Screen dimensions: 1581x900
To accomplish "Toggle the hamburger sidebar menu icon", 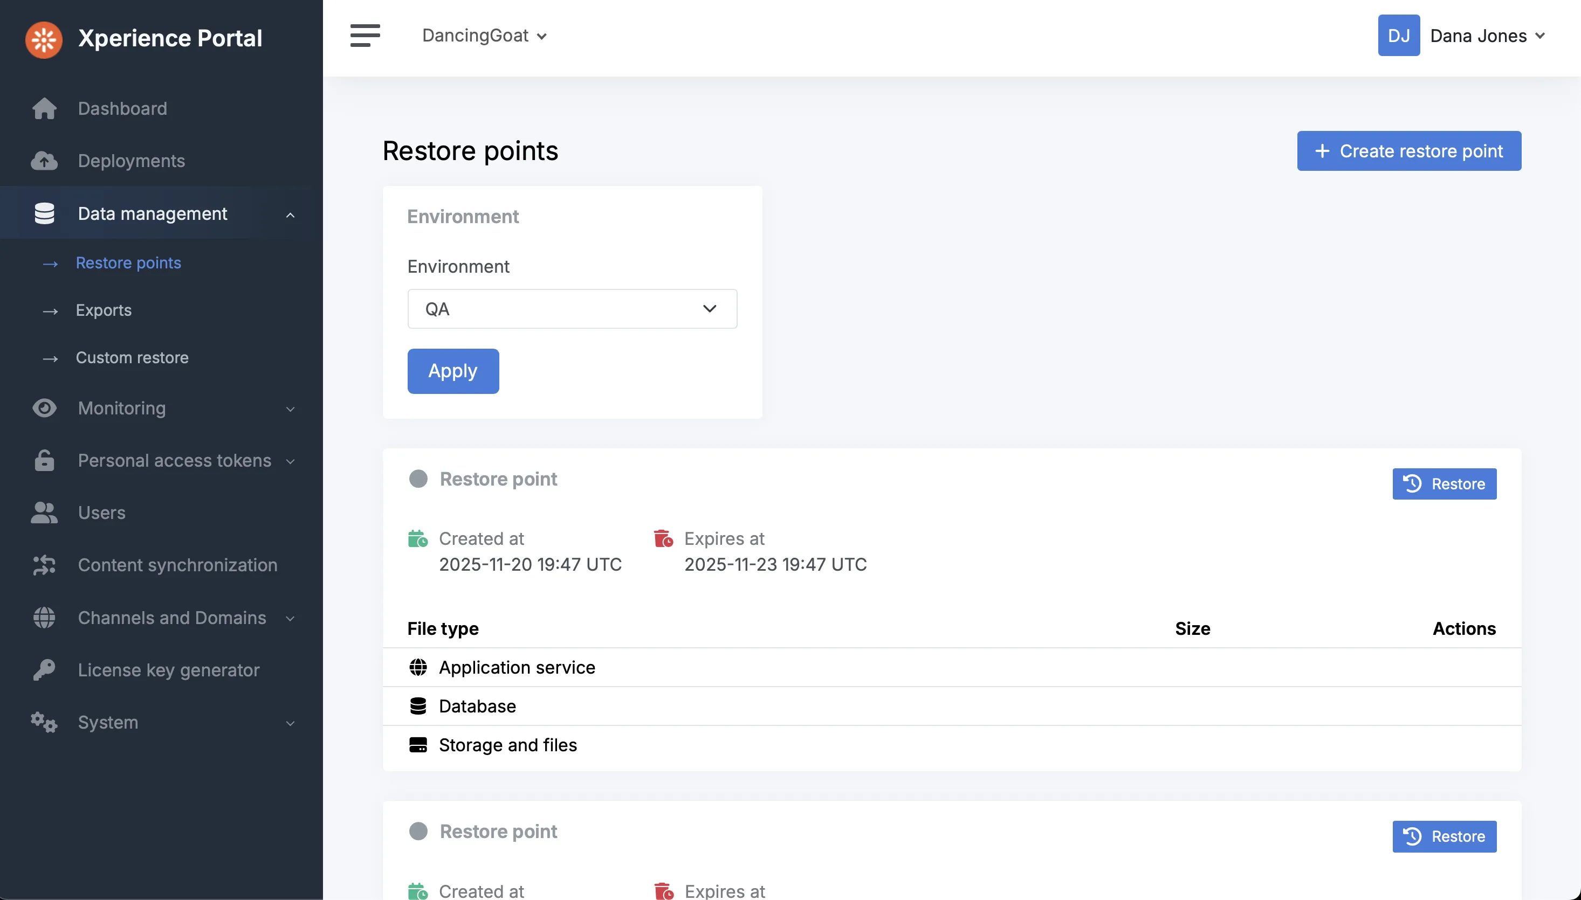I will pyautogui.click(x=365, y=35).
